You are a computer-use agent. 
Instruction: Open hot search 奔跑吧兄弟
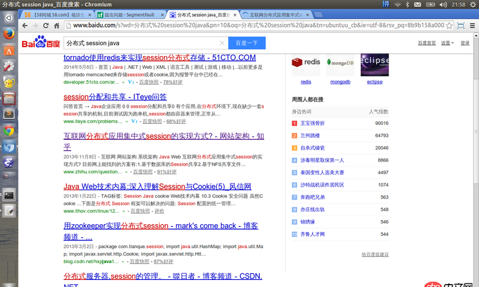point(313,197)
